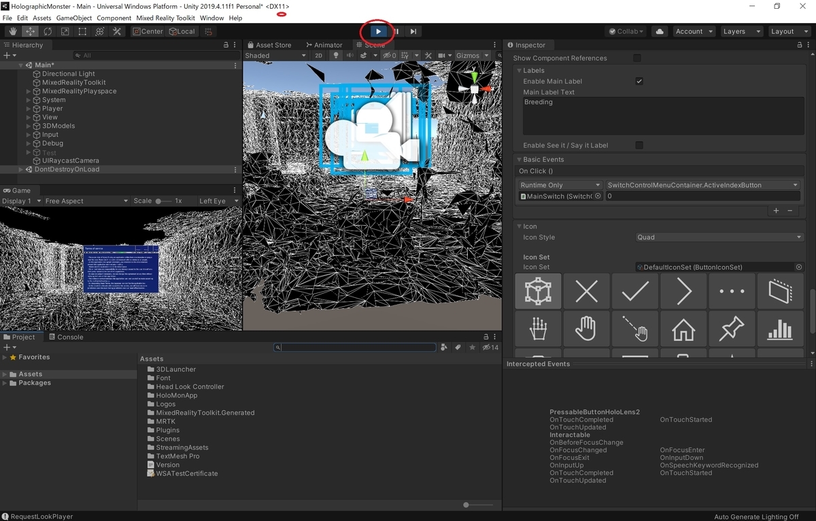Expand MixedRealityPlayspace in Hierarchy
This screenshot has width=816, height=521.
29,91
